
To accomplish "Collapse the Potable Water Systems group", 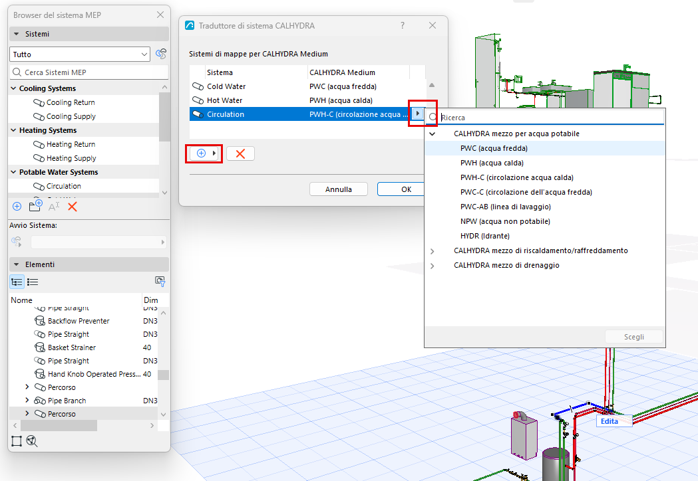I will pos(13,172).
